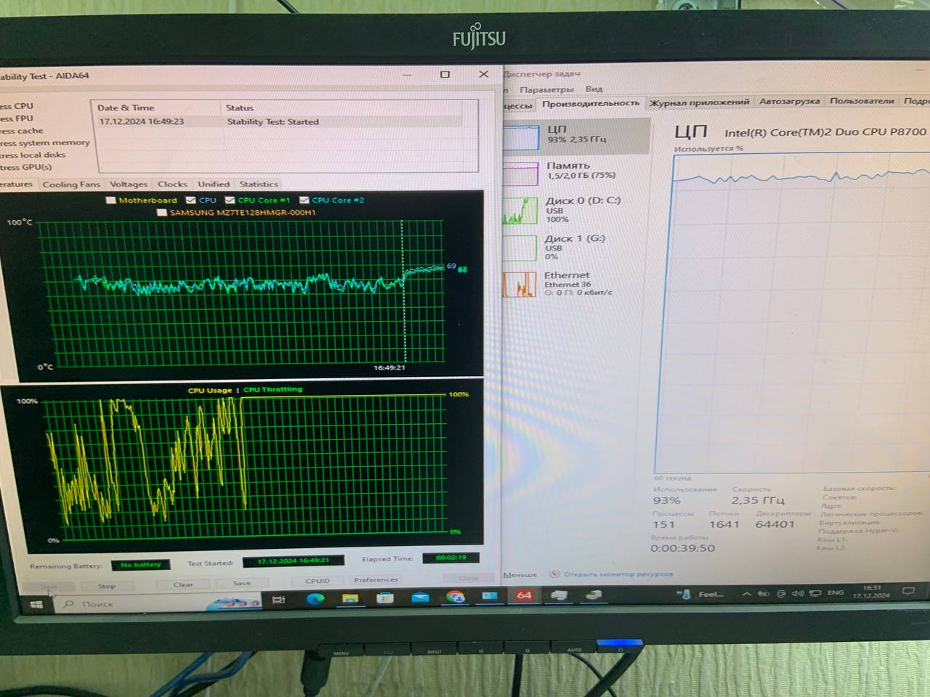Open the Автозагрузка tab
The height and width of the screenshot is (697, 930).
tap(789, 102)
